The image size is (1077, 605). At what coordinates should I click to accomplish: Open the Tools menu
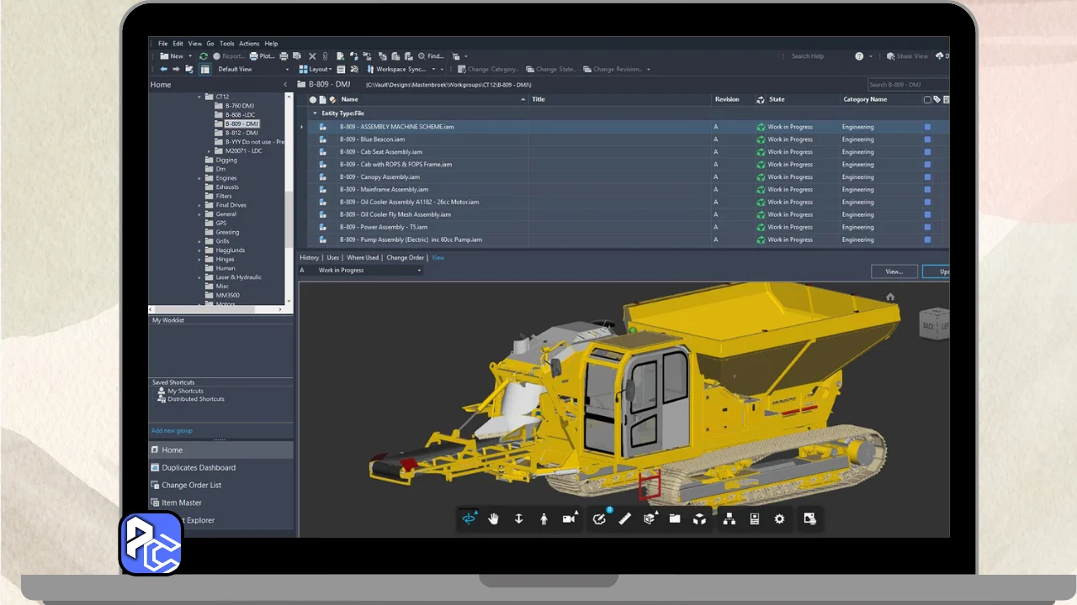click(226, 44)
